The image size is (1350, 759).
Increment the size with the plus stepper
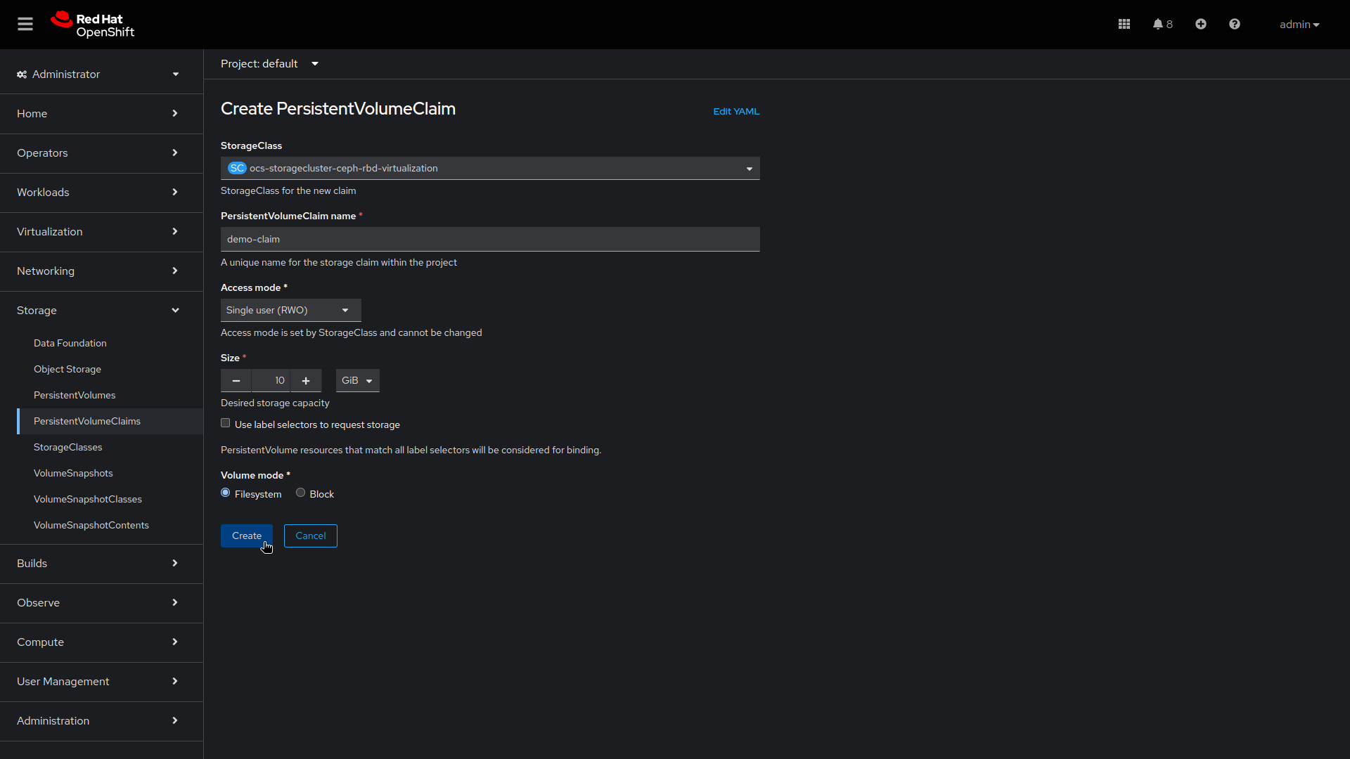[x=306, y=380]
